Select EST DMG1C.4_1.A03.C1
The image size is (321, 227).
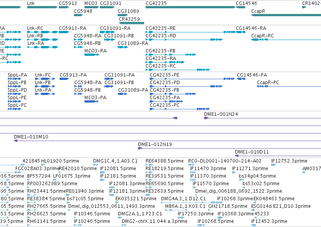click(115, 161)
